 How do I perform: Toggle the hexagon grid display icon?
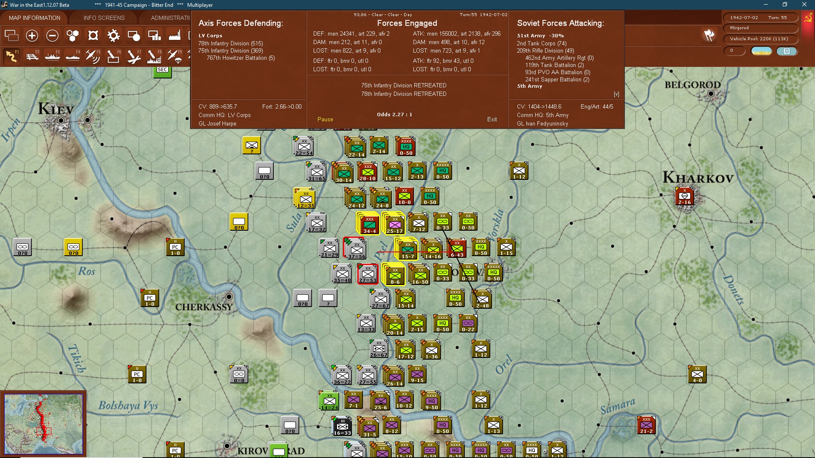[x=73, y=36]
